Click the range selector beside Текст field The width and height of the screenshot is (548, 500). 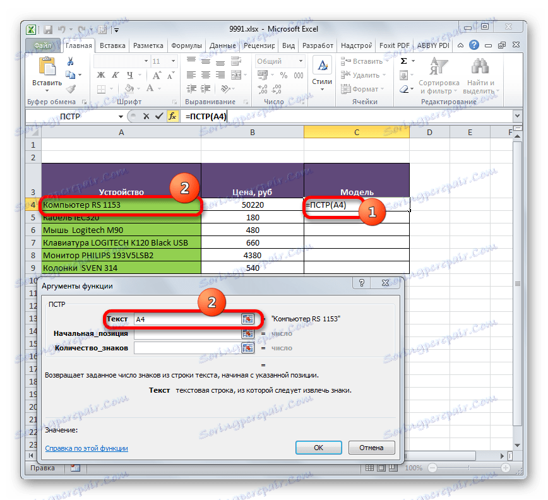coord(248,319)
